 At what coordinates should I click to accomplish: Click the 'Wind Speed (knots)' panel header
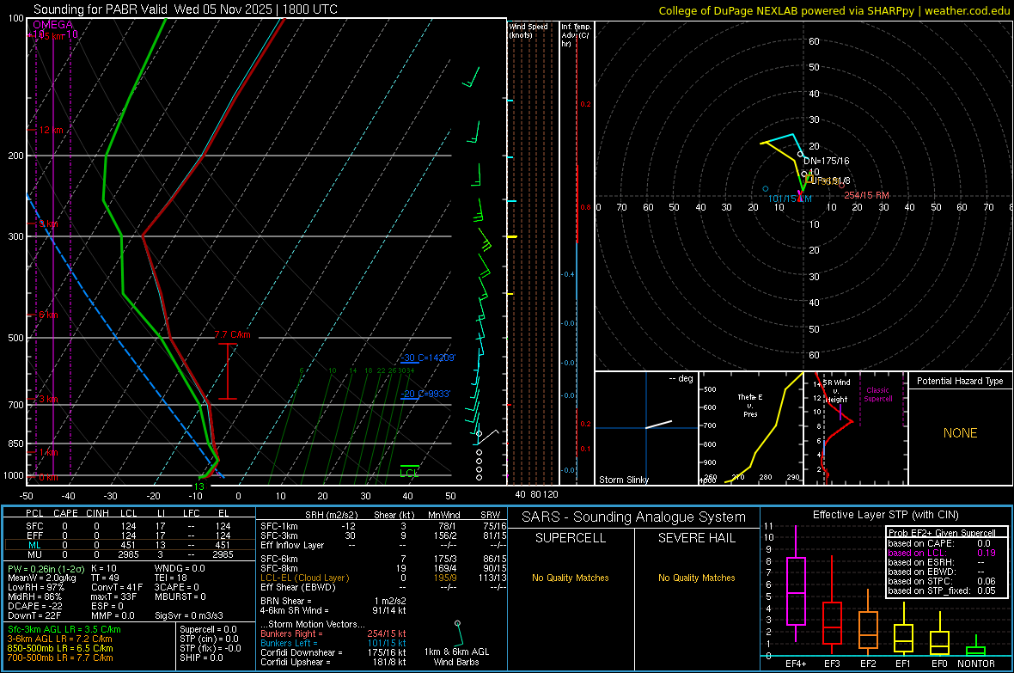pyautogui.click(x=528, y=30)
